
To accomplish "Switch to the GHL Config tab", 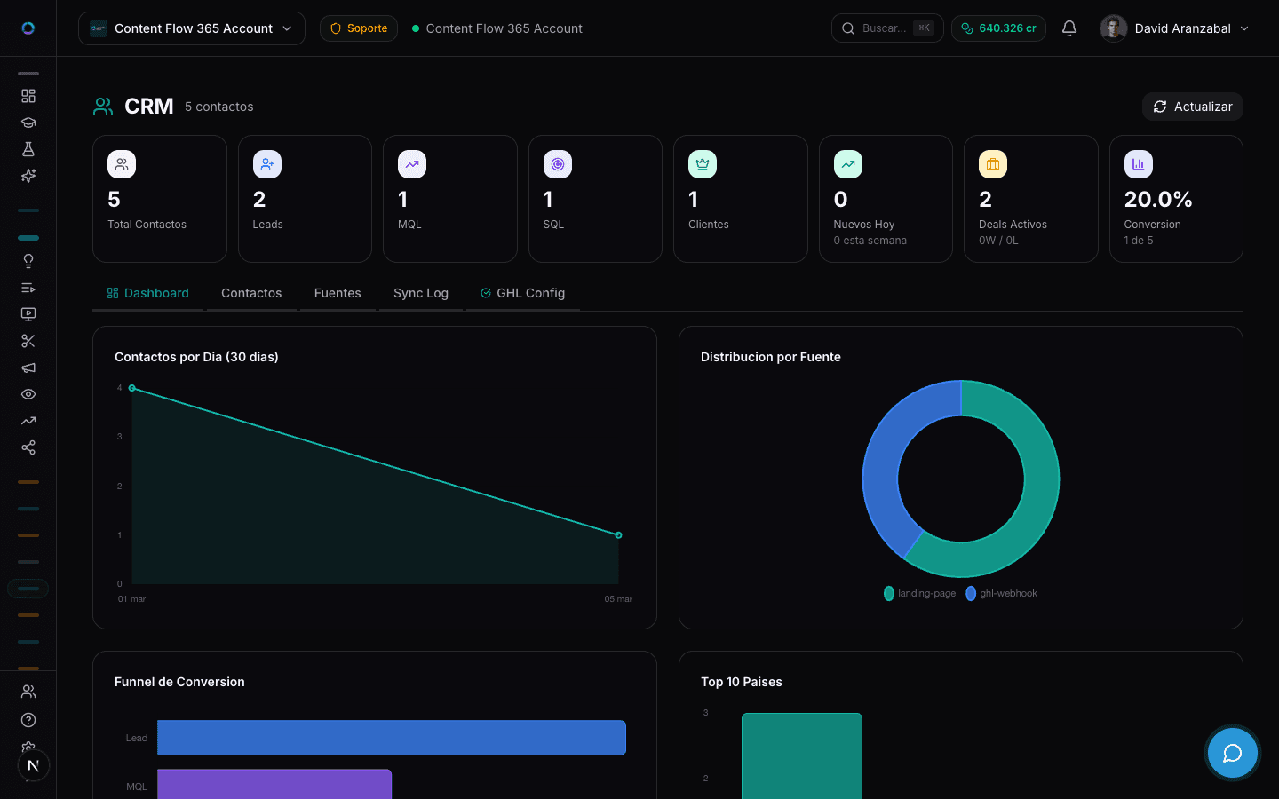I will click(x=523, y=293).
